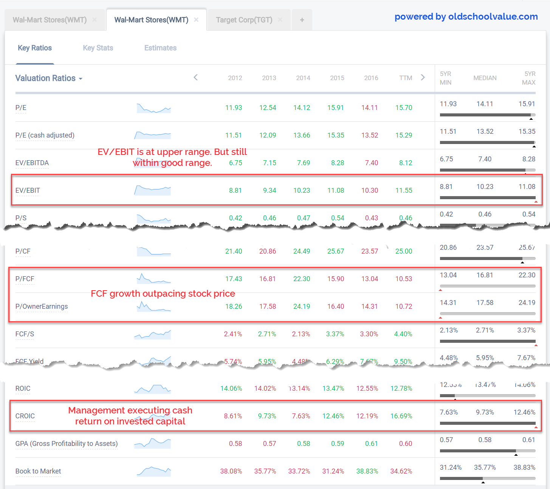This screenshot has width=550, height=489.
Task: View the P/CF sparkline chart
Action: (x=154, y=251)
